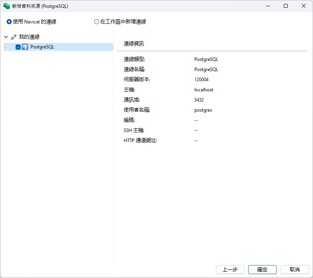
Task: Click the 上一步 button
Action: pos(230,269)
